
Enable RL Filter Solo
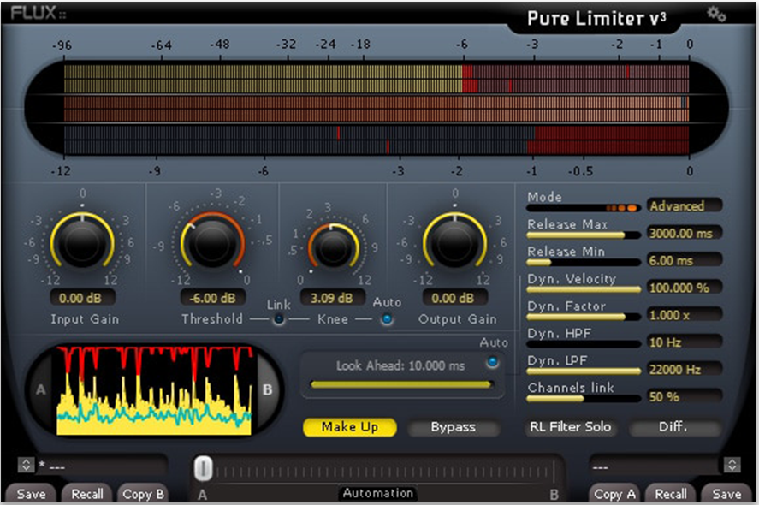click(570, 426)
